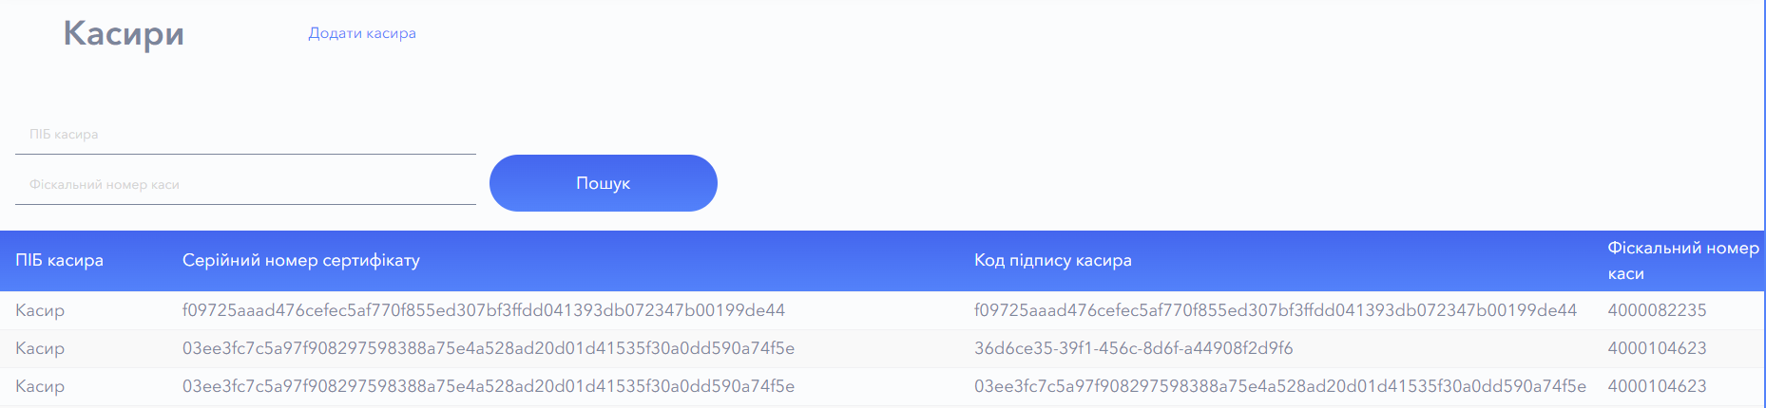1766x408 pixels.
Task: Click signature code 36d6ce35-39f1-456c-8d6f-a44908f2d9f6
Action: pos(1133,348)
